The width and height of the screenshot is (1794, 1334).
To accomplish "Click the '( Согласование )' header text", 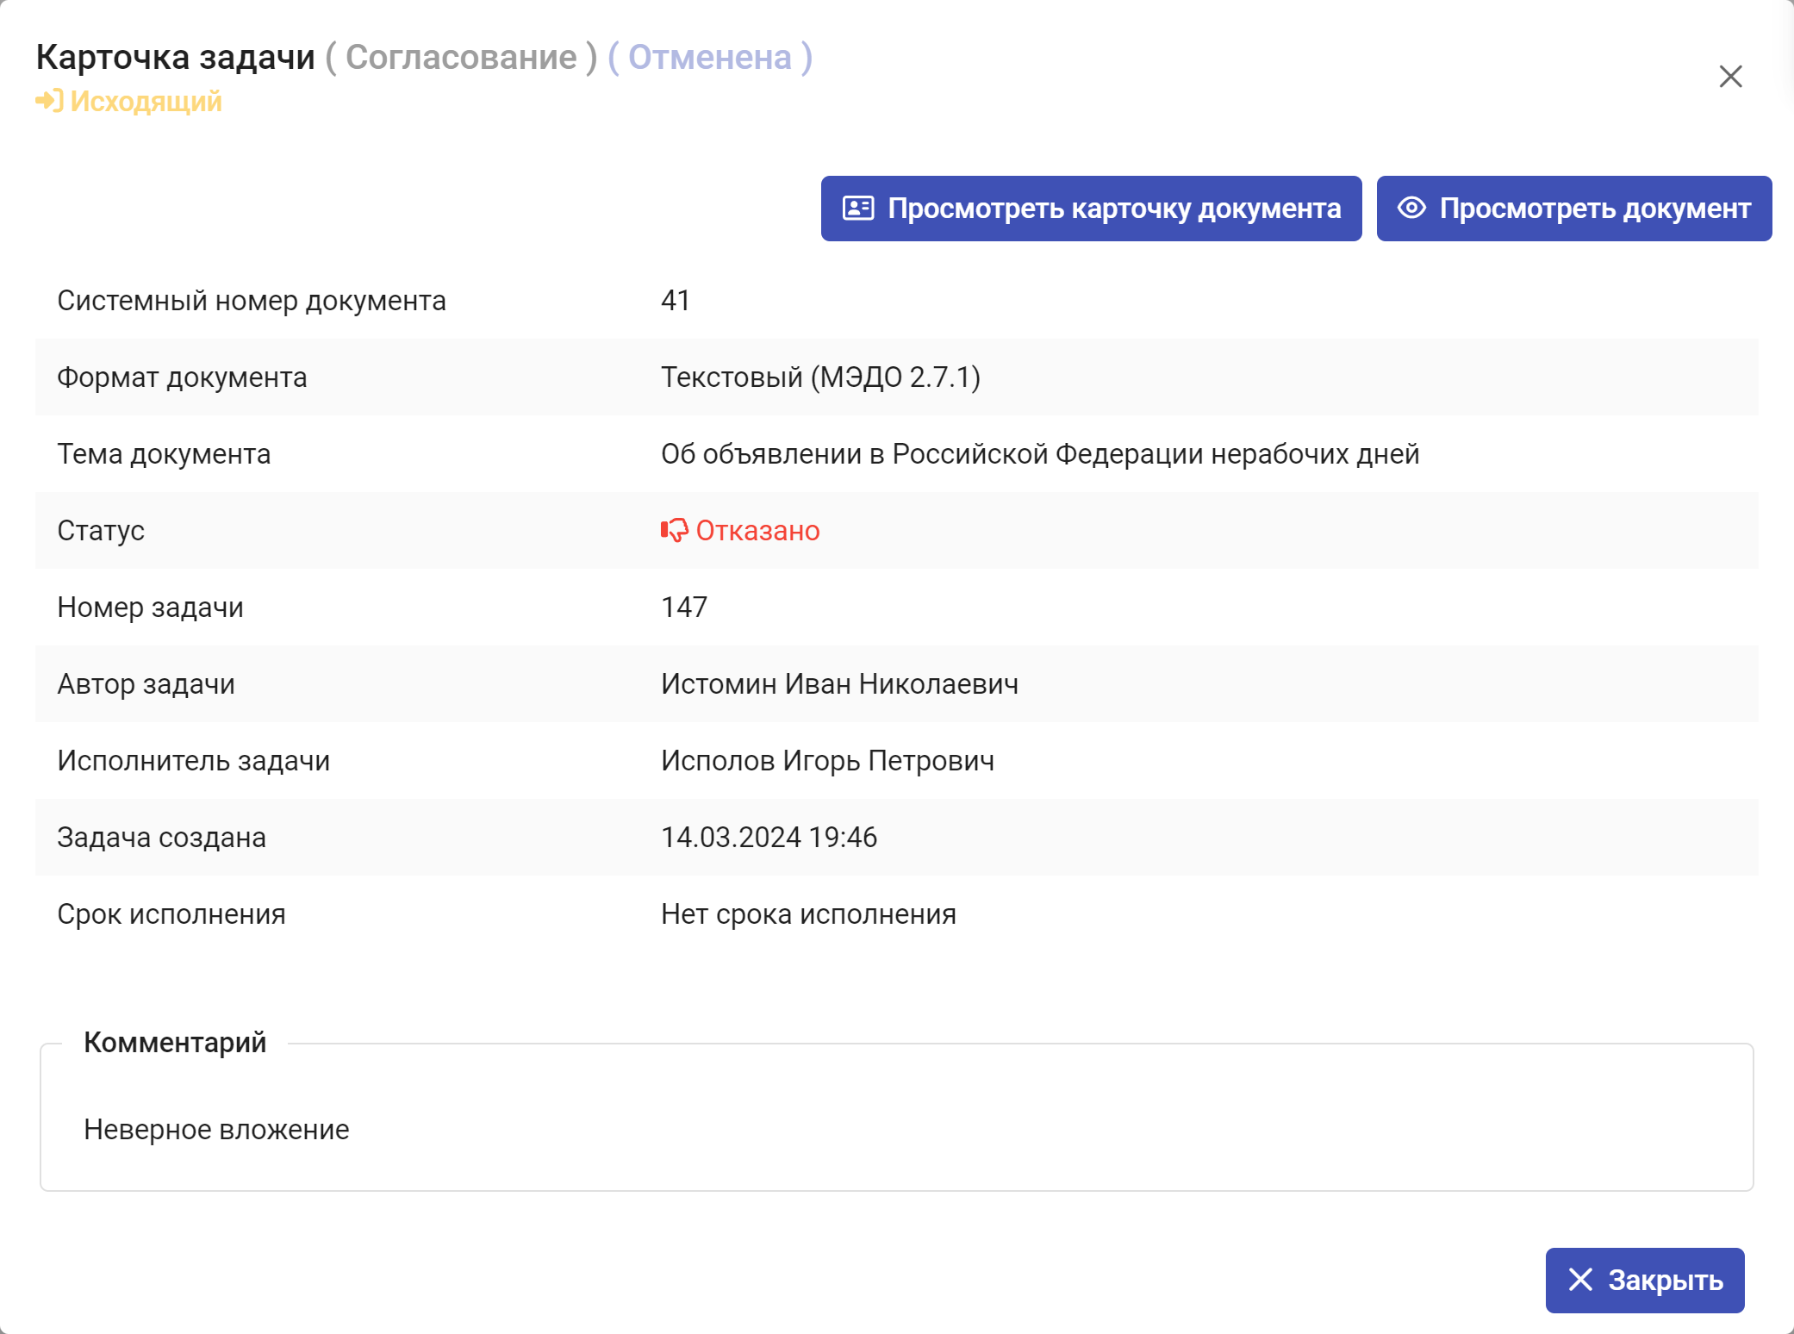I will click(461, 57).
